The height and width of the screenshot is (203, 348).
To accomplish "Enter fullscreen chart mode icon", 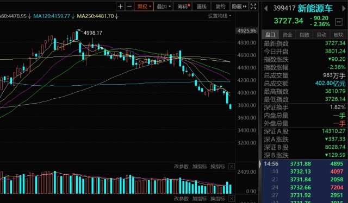I will point(253,7).
